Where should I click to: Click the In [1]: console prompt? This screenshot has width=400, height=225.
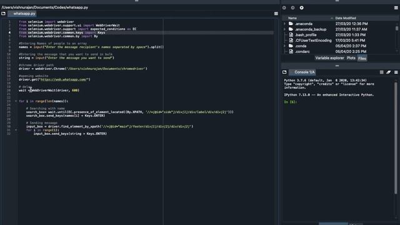click(290, 102)
